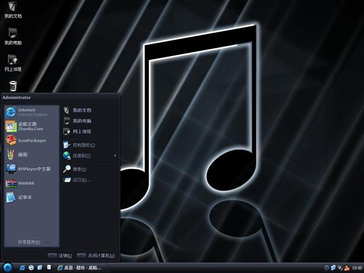
Task: Open 控制面板 in the Start menu
Action: pos(83,145)
